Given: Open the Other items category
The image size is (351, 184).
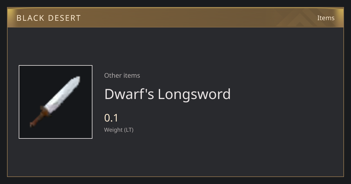Looking at the screenshot, I should tap(122, 75).
